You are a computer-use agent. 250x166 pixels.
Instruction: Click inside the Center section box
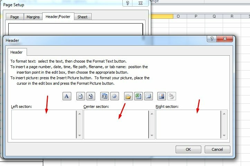[x=115, y=124]
